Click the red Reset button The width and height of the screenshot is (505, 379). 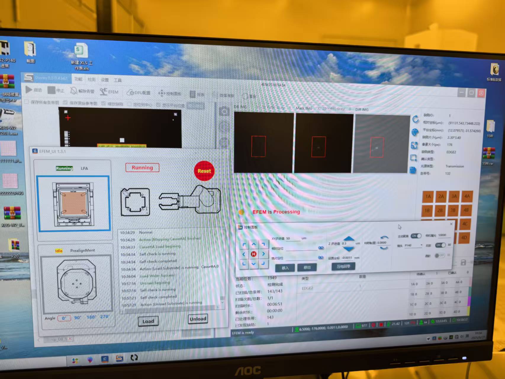(204, 171)
